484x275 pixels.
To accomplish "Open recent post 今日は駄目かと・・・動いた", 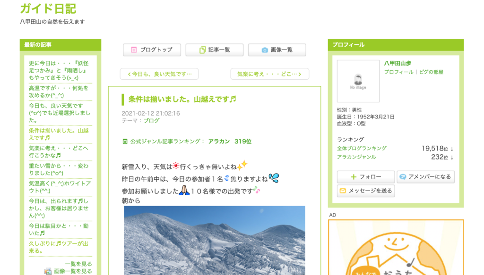I will (59, 229).
